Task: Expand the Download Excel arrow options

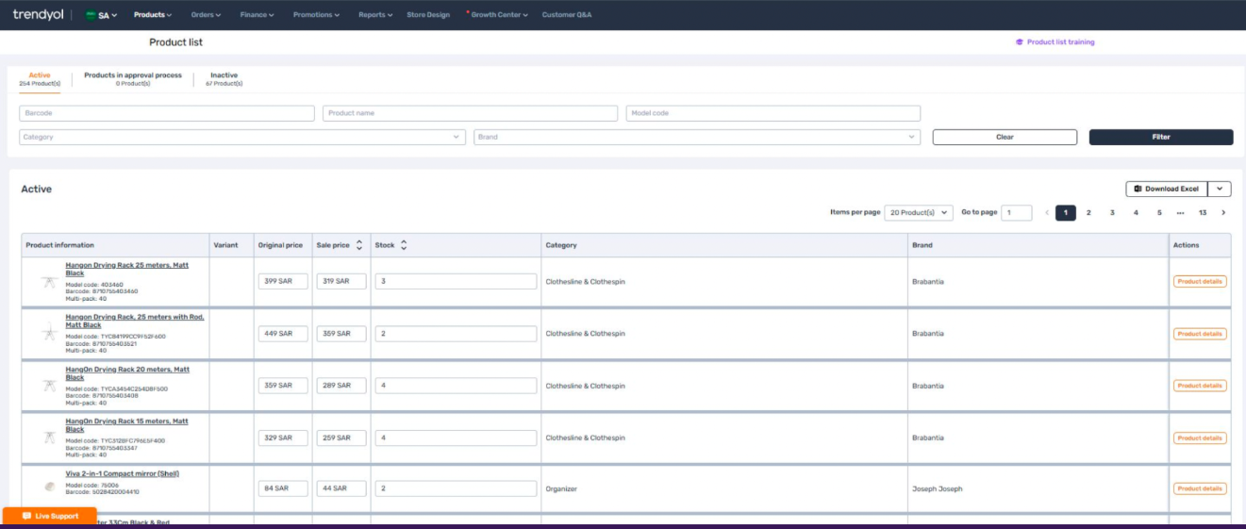Action: (x=1220, y=189)
